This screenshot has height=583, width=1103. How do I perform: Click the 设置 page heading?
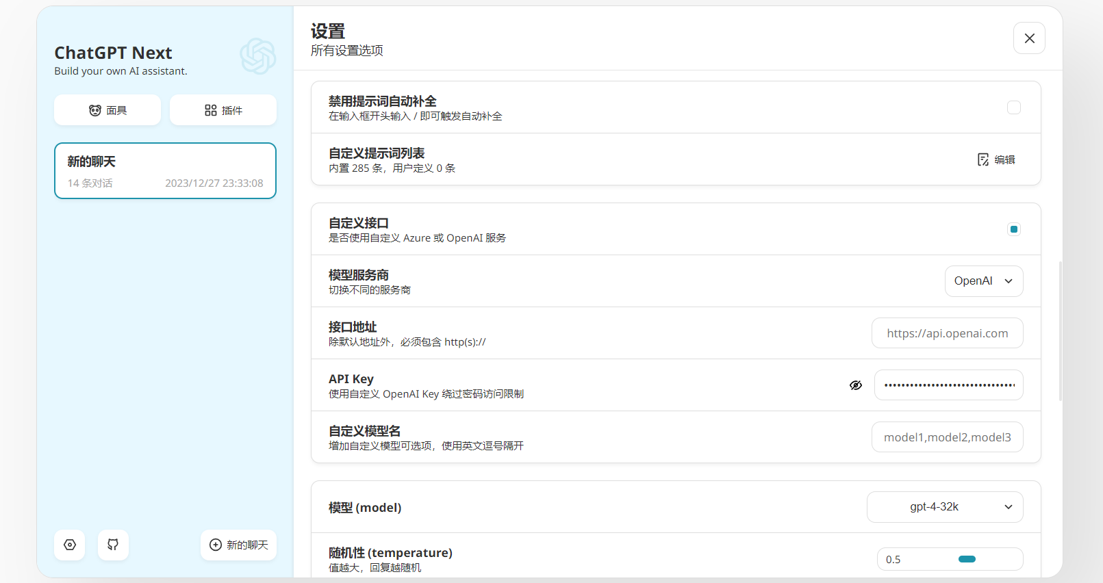pyautogui.click(x=328, y=31)
